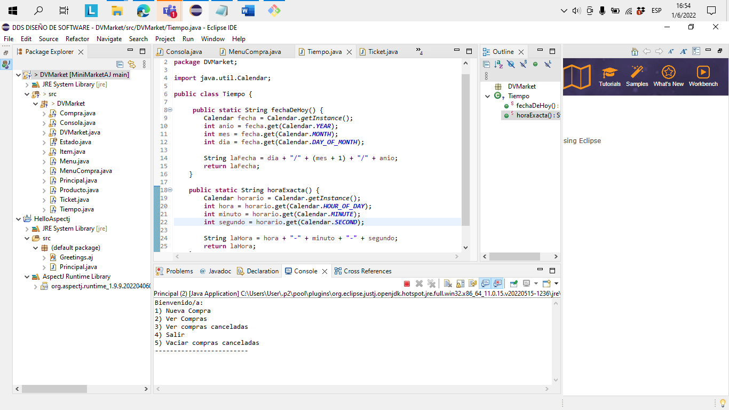Screen dimensions: 729x410
Task: Click the Pin Console icon
Action: [513, 283]
